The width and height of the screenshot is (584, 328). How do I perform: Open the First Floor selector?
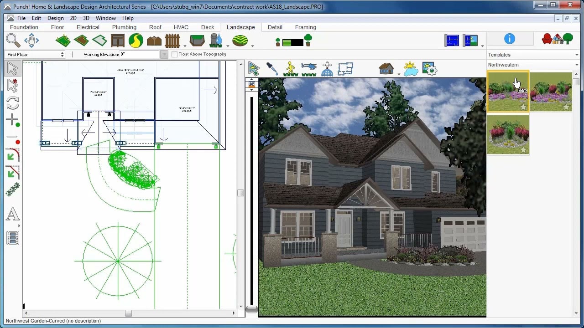point(35,54)
